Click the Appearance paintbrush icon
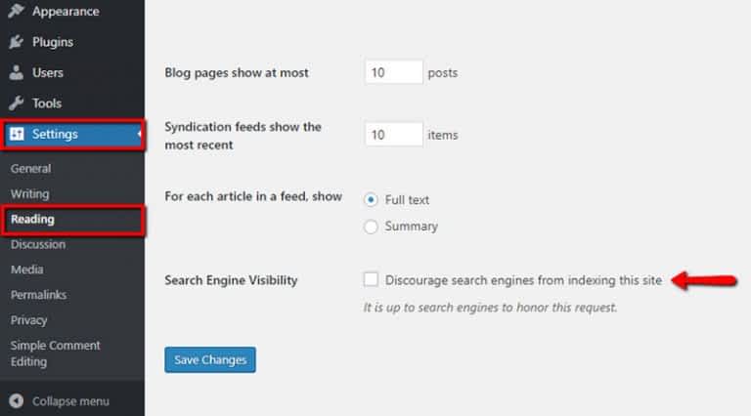Viewport: 751px width, 416px height. [16, 11]
